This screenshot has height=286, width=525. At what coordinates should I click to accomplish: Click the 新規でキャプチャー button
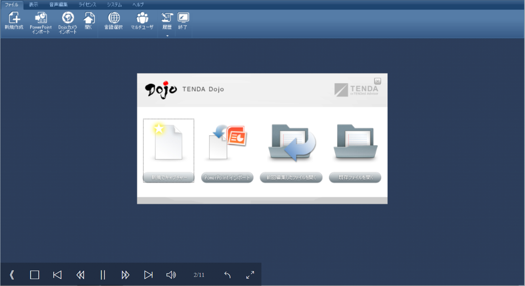pos(169,178)
